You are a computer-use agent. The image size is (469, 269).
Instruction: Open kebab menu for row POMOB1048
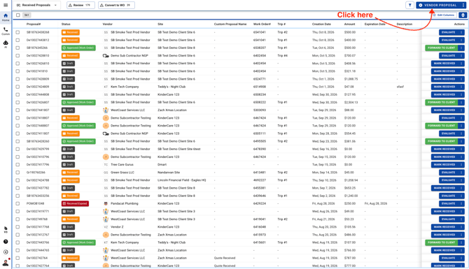click(x=461, y=203)
